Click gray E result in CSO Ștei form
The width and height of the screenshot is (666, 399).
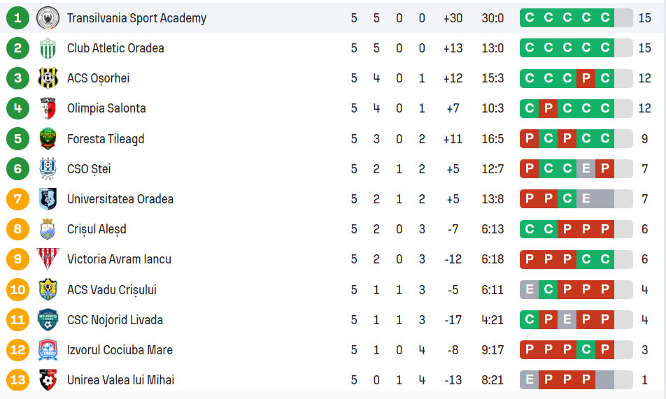(586, 169)
